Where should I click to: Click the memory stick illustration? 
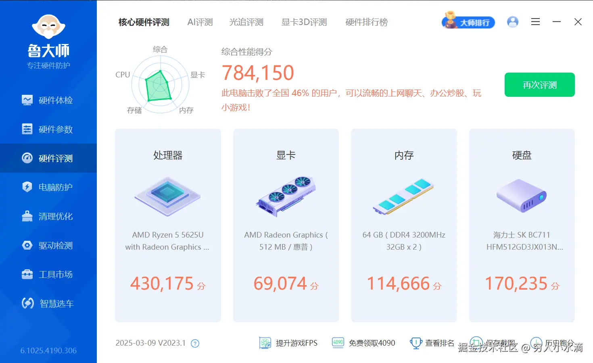(x=403, y=196)
